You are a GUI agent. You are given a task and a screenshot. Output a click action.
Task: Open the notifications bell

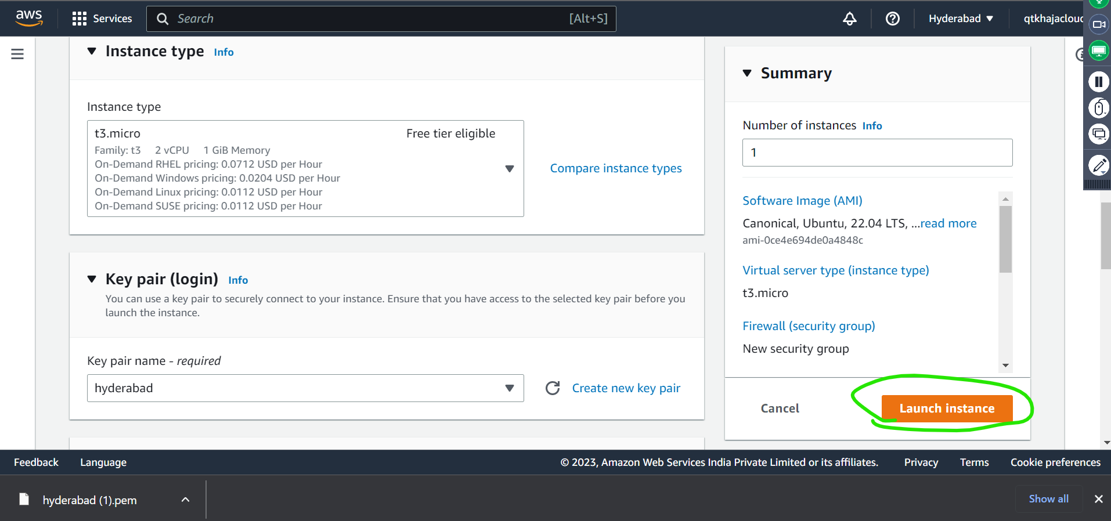point(850,19)
